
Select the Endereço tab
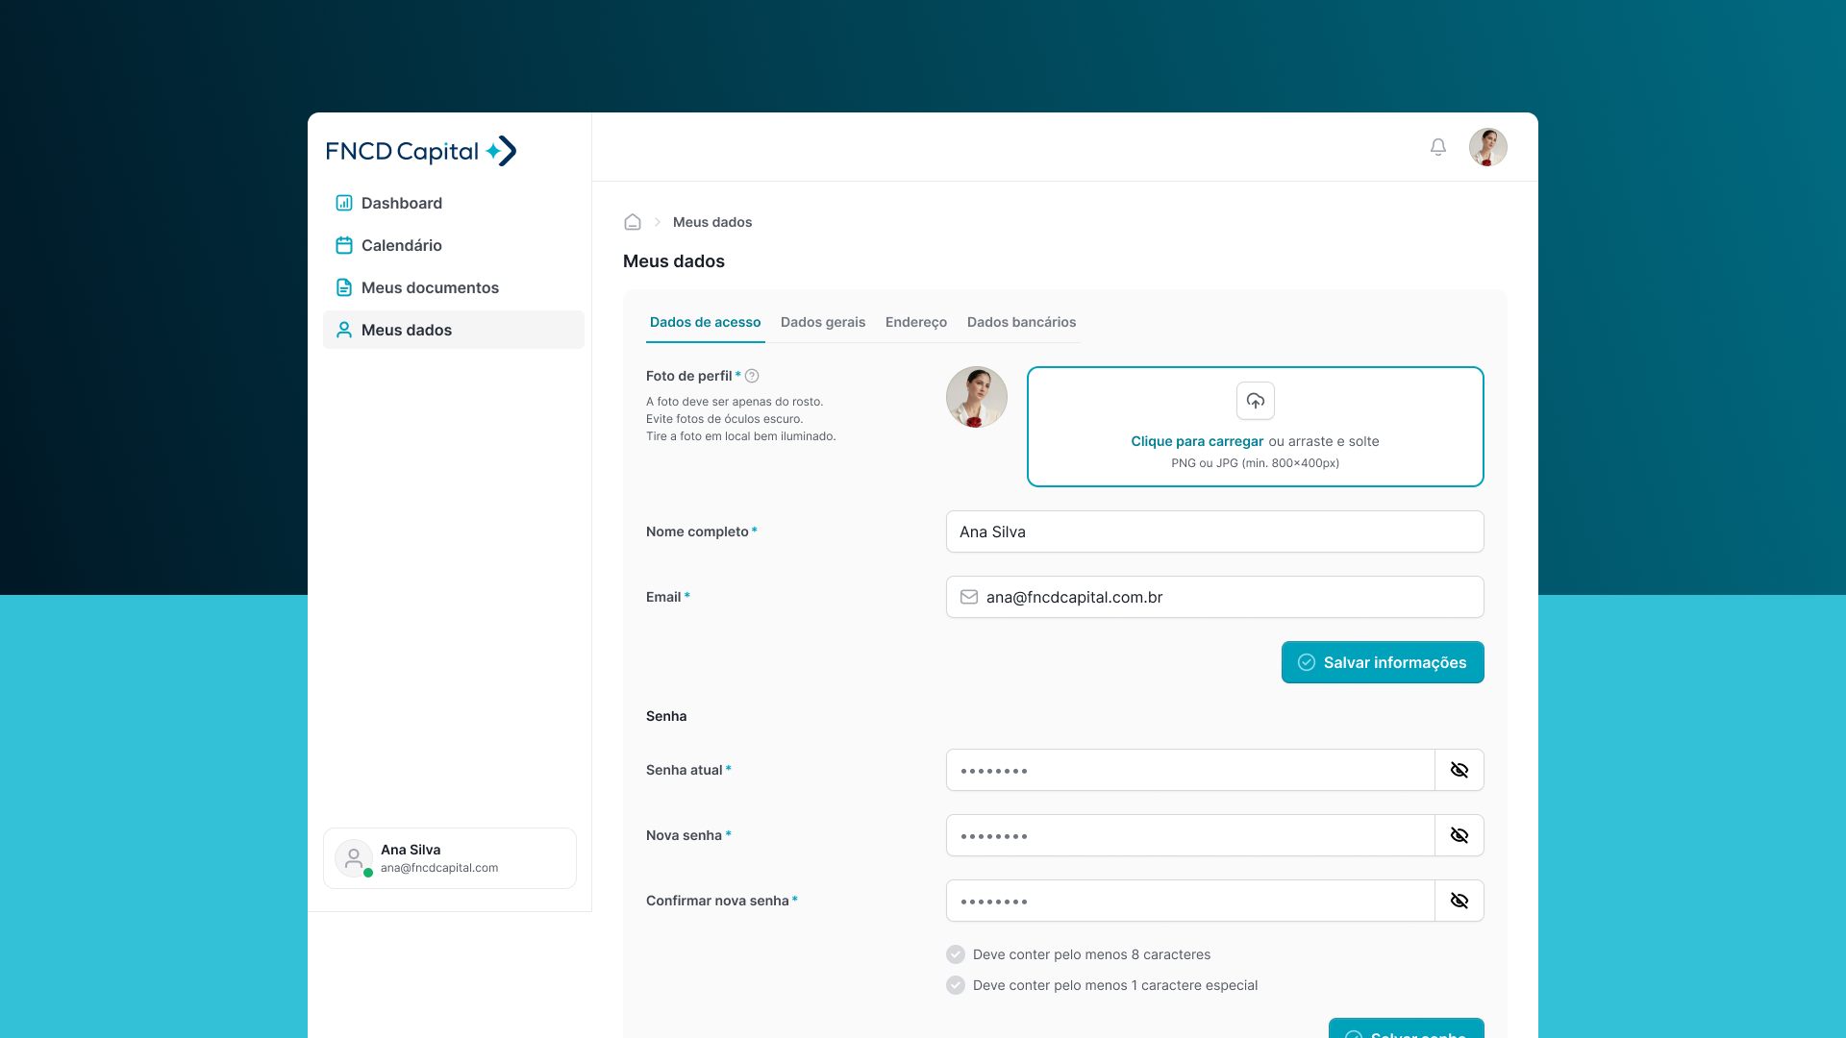(915, 322)
